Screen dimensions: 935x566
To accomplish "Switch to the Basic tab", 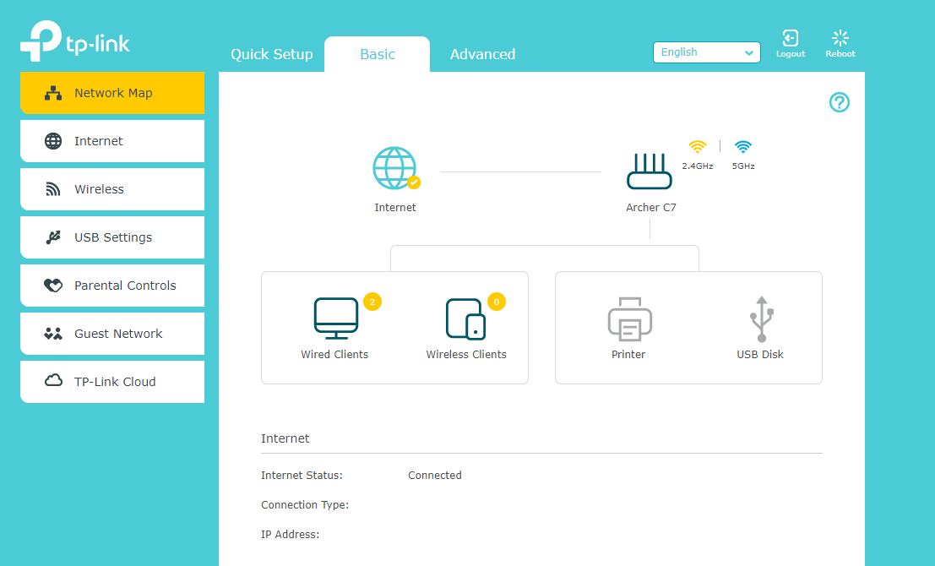I will [377, 54].
